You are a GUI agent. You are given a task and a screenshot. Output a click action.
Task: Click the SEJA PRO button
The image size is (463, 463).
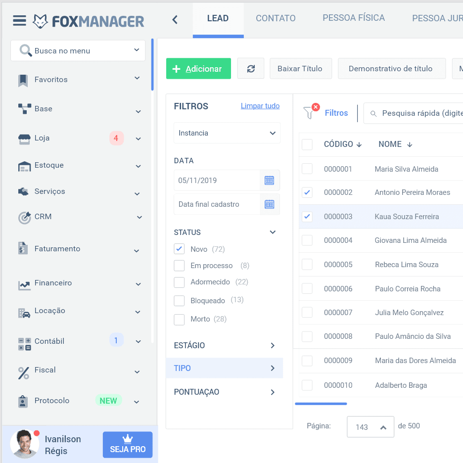[x=128, y=445]
